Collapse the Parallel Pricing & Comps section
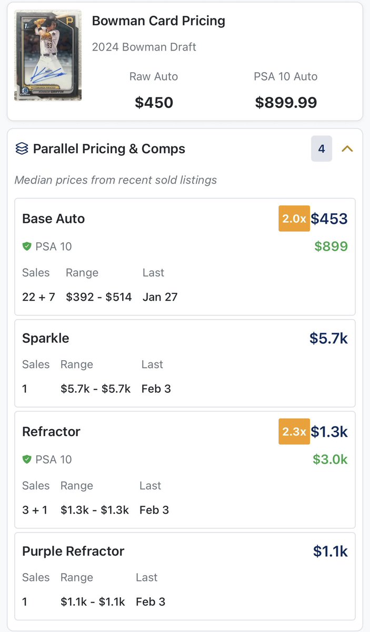370x632 pixels. pyautogui.click(x=347, y=149)
